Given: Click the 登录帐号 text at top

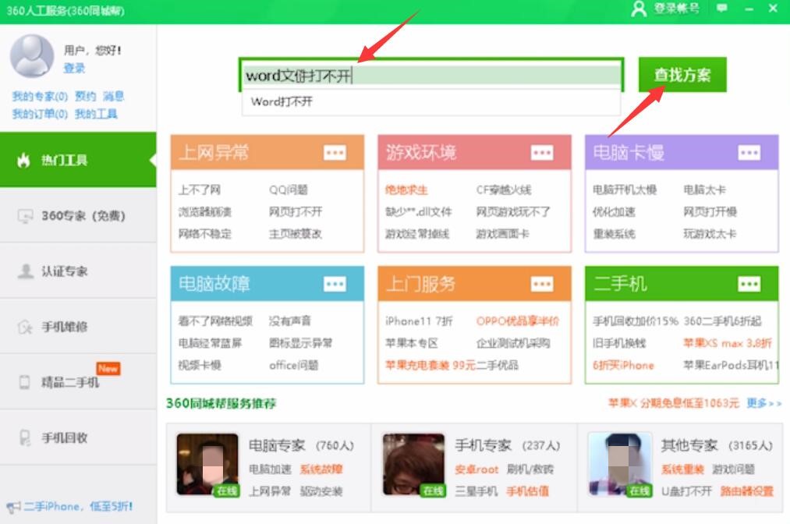Looking at the screenshot, I should (x=676, y=9).
